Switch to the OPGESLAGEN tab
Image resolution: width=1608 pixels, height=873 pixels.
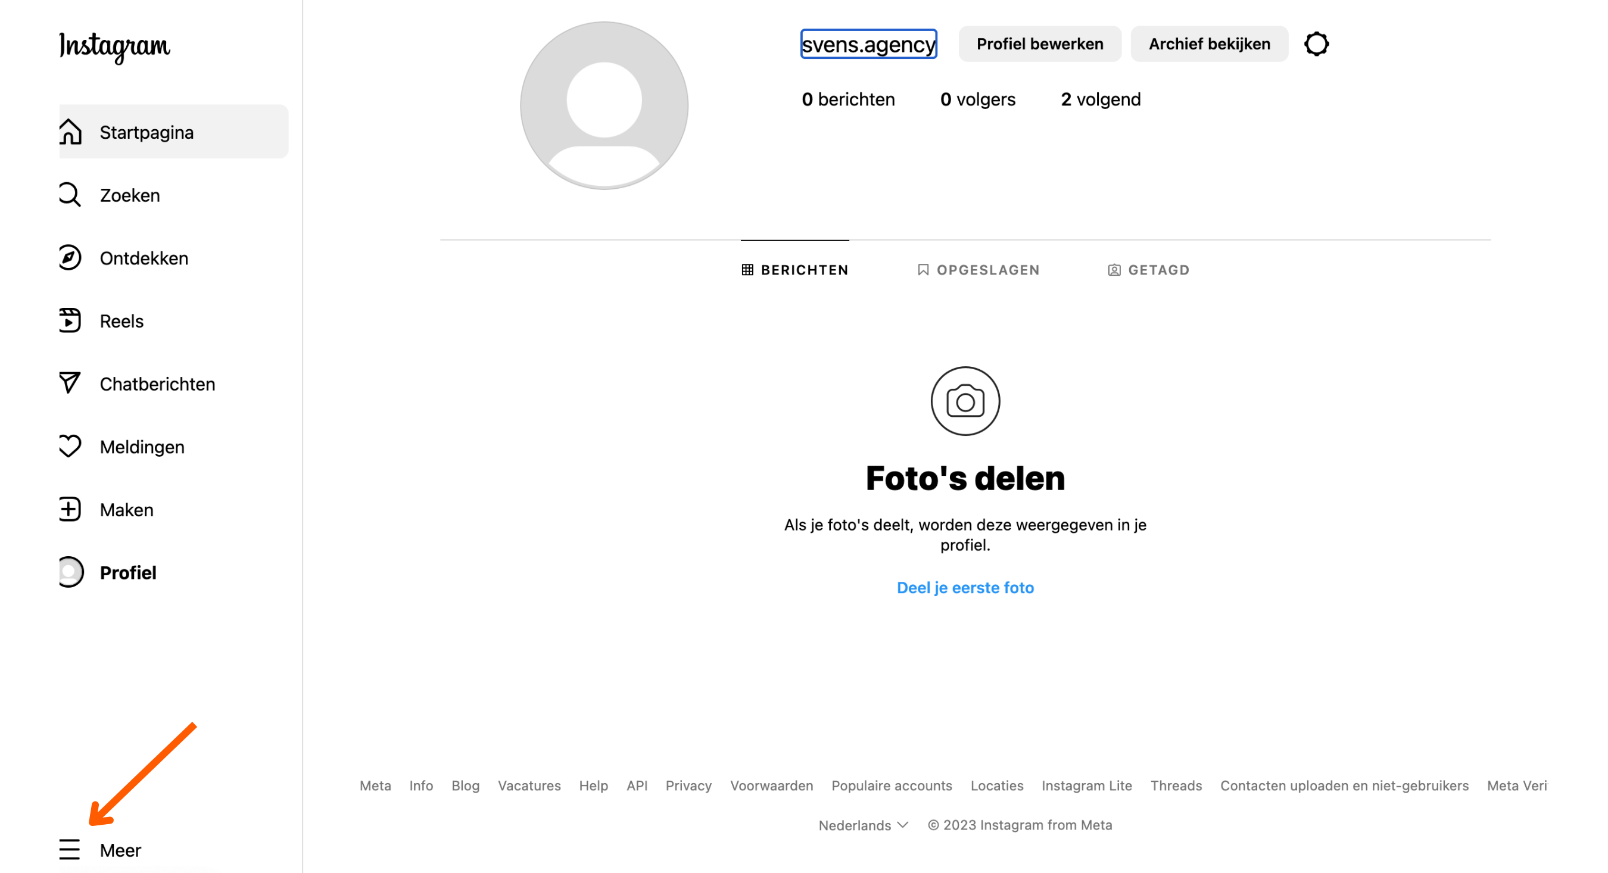tap(977, 270)
